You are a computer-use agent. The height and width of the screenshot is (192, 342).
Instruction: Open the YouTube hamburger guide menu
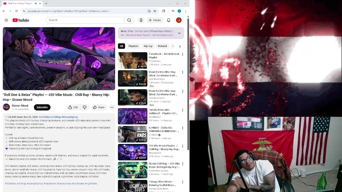[6, 20]
